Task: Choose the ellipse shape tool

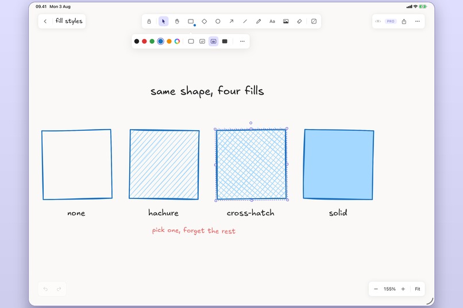Action: [x=218, y=21]
